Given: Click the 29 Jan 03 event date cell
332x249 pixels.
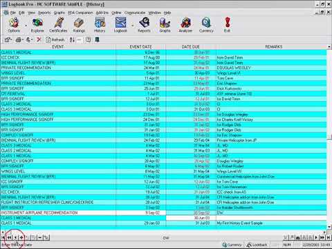Looking at the screenshot, I should coord(140,223).
